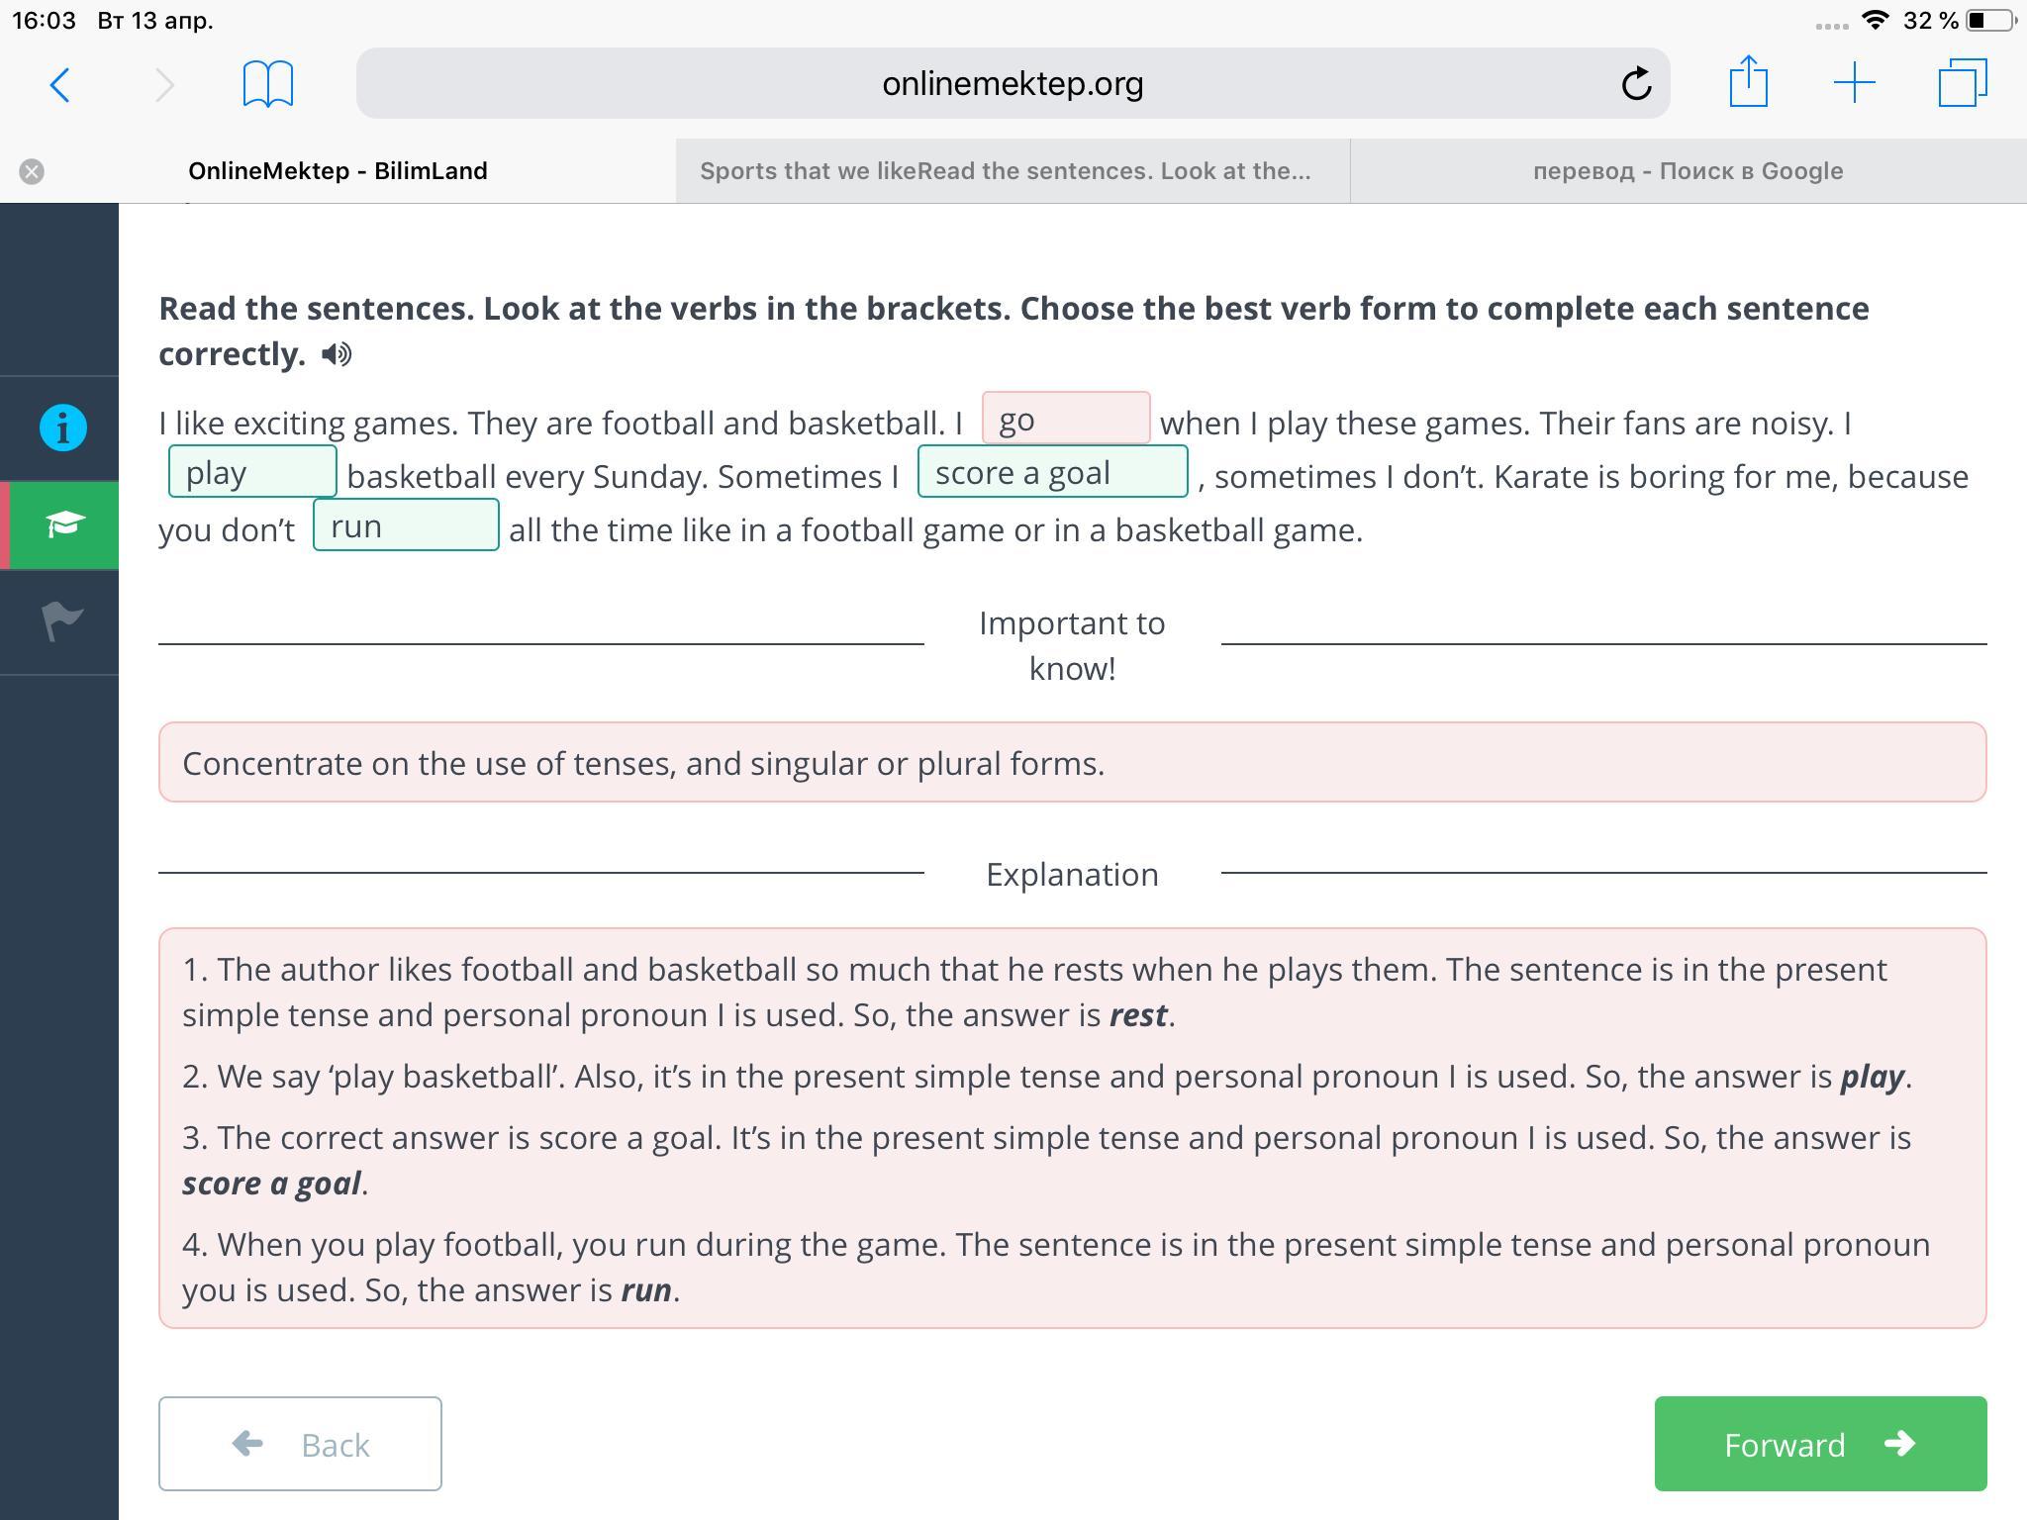Show all tabs overview icon
This screenshot has height=1520, width=2027.
[1963, 83]
